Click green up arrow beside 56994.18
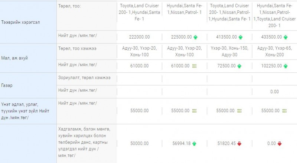This screenshot has height=163, width=297. pos(194,144)
